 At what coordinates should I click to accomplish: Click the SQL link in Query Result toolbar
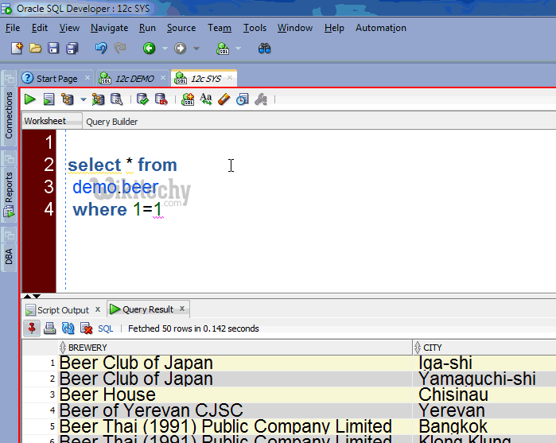click(x=105, y=328)
